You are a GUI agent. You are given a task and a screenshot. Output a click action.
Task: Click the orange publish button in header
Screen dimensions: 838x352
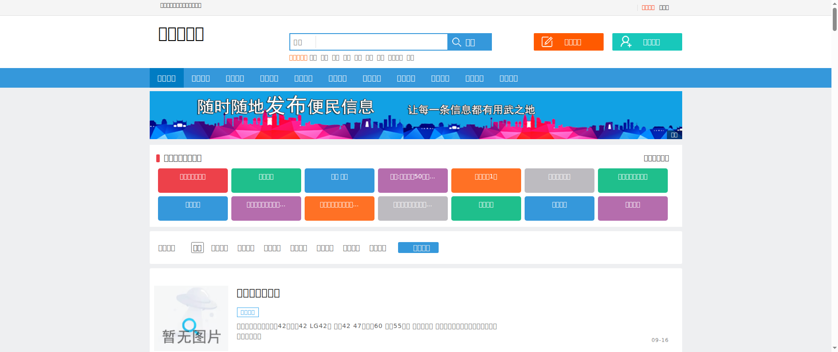[x=569, y=42]
